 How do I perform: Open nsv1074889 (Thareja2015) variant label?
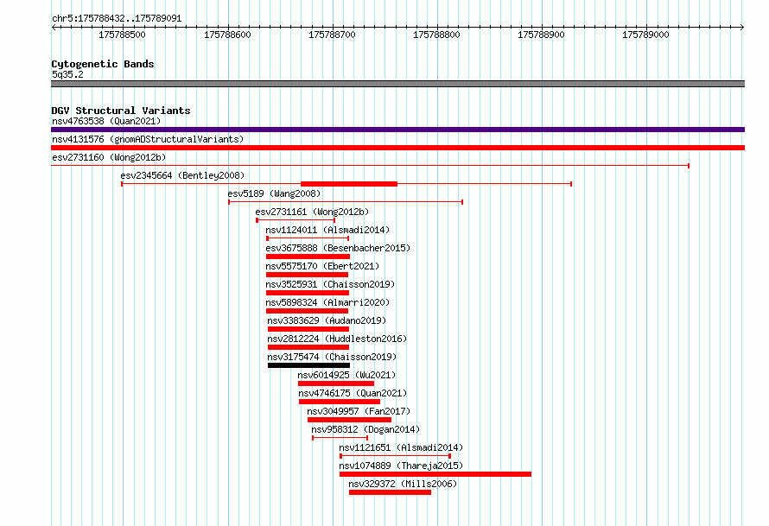[401, 466]
